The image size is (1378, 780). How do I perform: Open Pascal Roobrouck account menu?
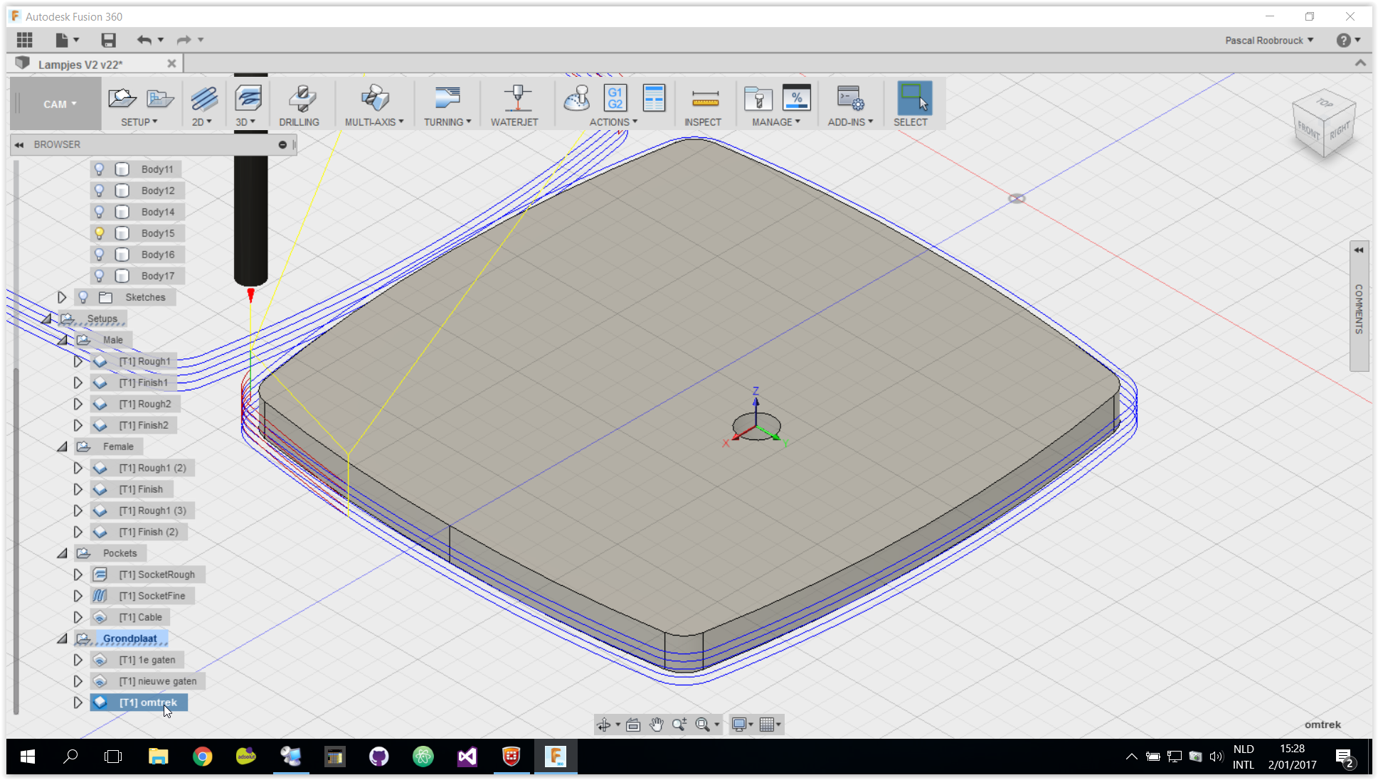point(1269,41)
